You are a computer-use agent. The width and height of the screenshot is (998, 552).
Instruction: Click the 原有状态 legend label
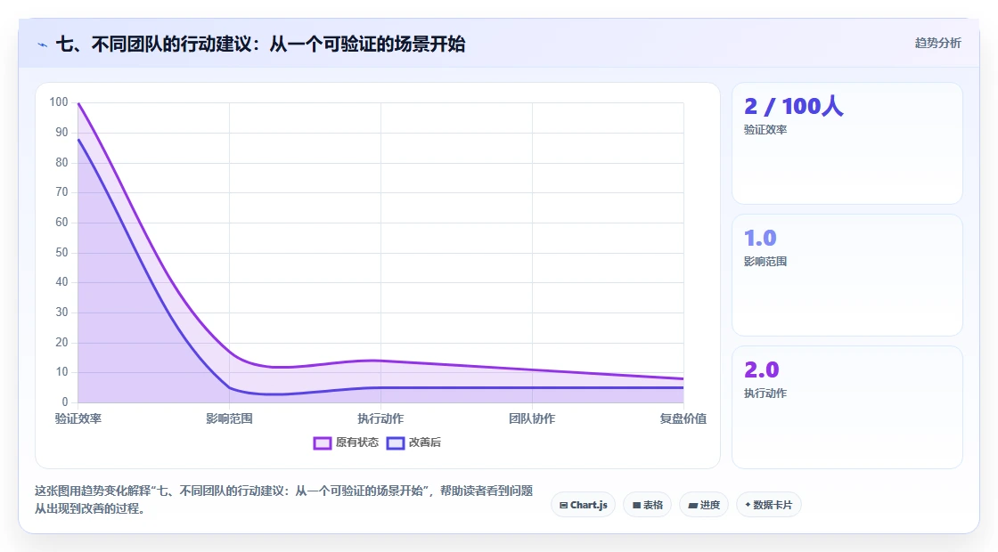click(357, 442)
